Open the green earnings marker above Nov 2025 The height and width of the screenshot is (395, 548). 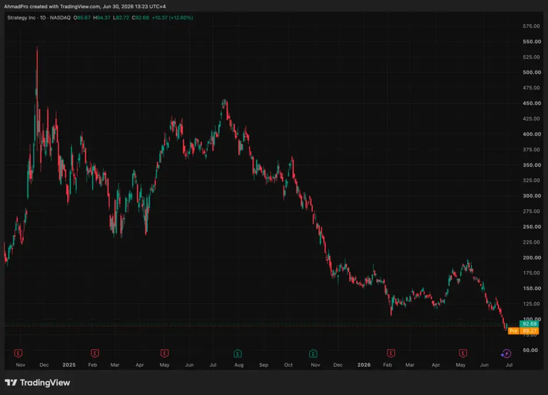(313, 354)
